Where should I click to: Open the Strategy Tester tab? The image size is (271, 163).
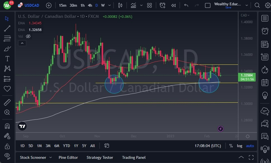(x=100, y=157)
